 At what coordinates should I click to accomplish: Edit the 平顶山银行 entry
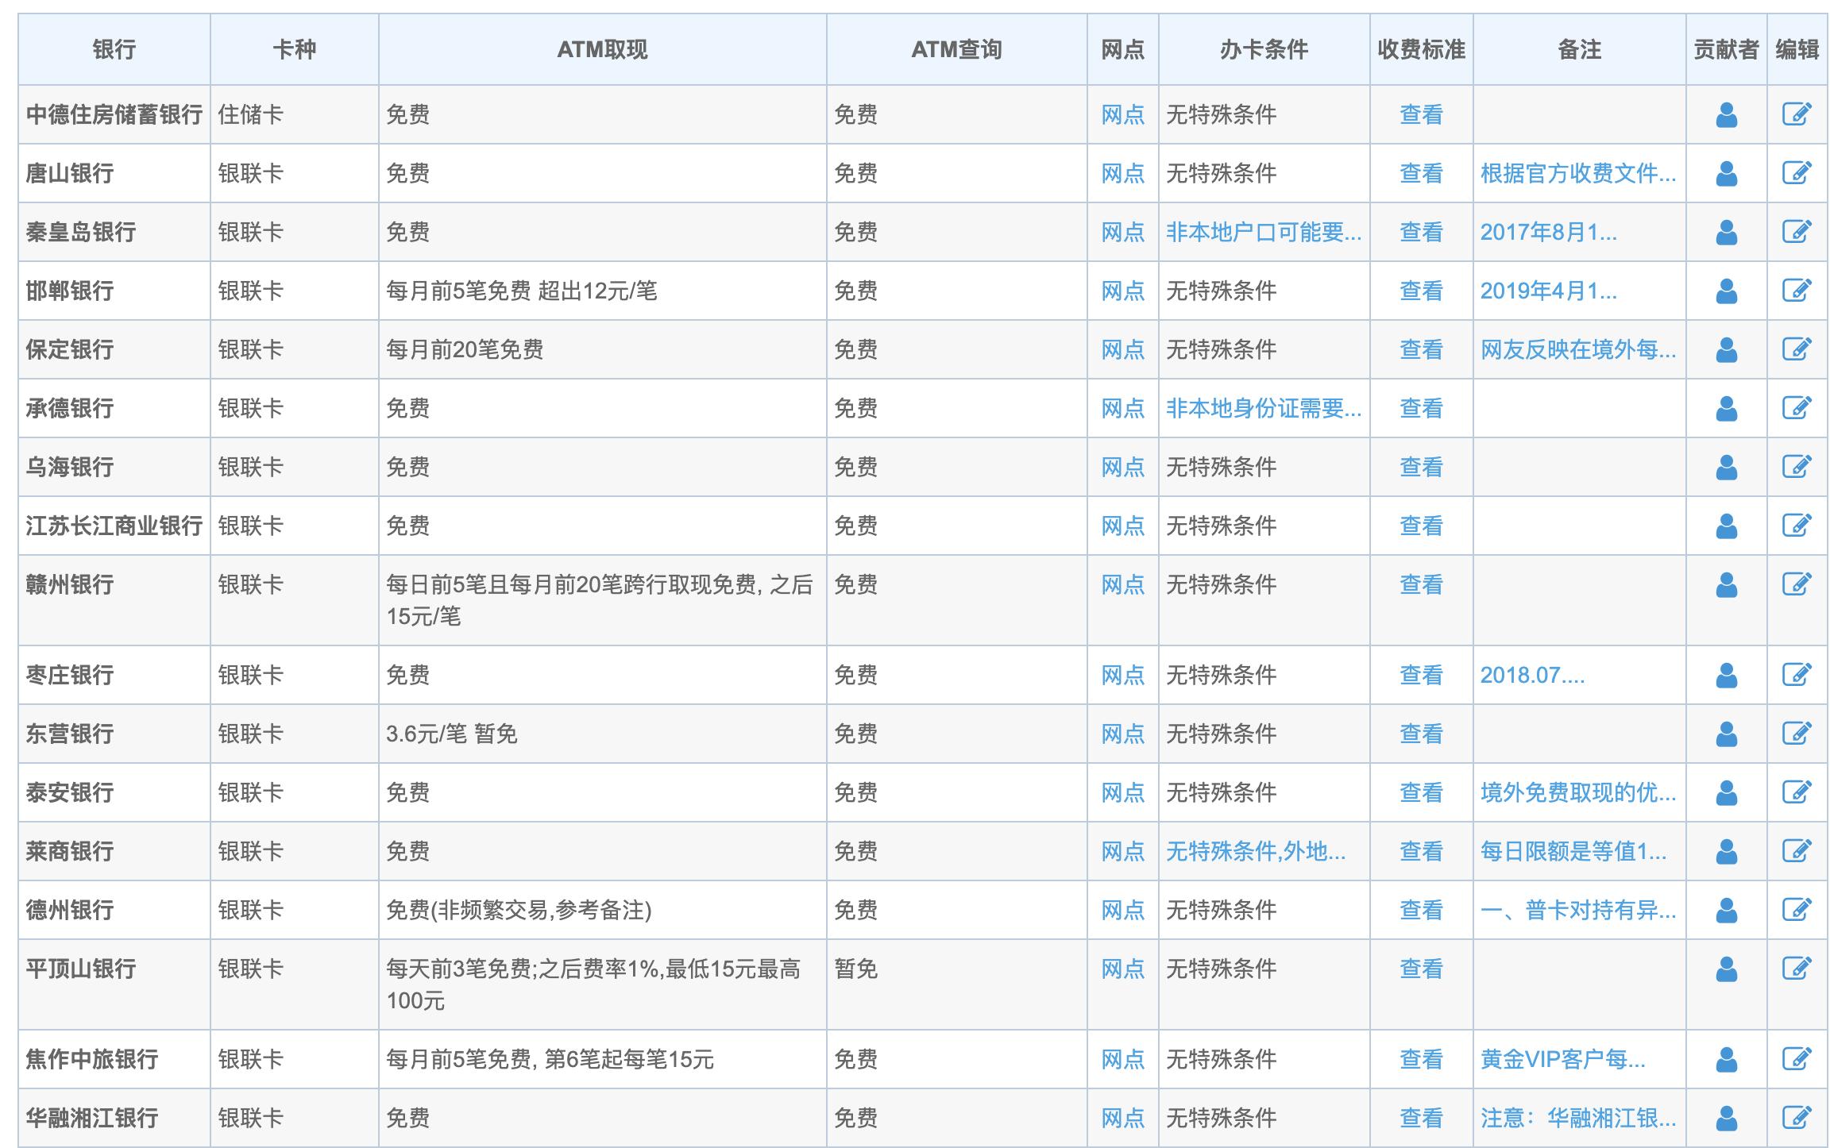(x=1797, y=969)
